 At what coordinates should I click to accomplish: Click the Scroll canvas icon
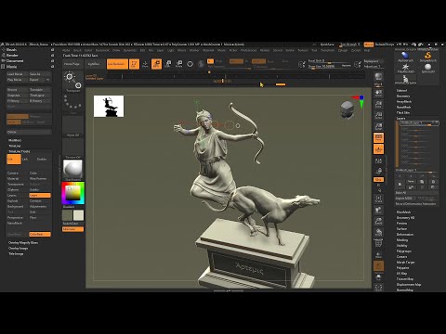[378, 93]
